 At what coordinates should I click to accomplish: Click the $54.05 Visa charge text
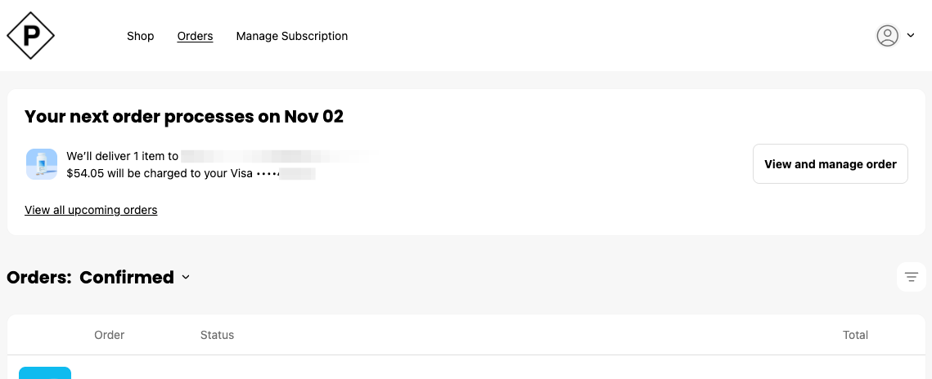159,173
